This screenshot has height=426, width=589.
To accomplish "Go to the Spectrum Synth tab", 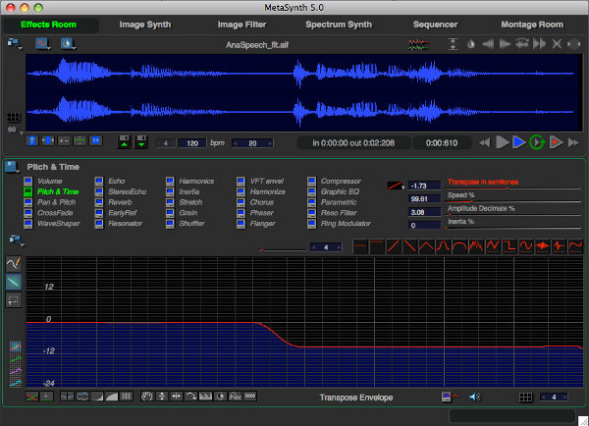I will pos(339,25).
